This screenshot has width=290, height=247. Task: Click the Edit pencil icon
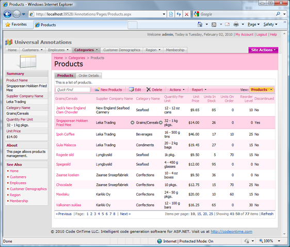pos(131,90)
